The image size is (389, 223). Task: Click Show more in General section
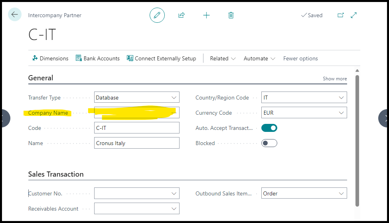pos(335,79)
